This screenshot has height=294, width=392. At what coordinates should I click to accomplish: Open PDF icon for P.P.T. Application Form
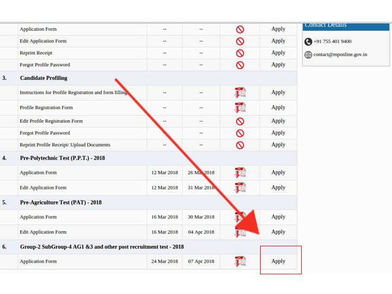(x=240, y=172)
